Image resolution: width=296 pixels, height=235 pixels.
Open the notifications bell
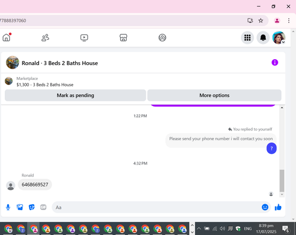coord(263,37)
